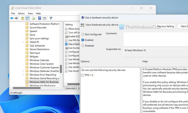Image resolution: width=188 pixels, height=113 pixels.
Task: Select the Disabled radio button
Action: click(83, 46)
